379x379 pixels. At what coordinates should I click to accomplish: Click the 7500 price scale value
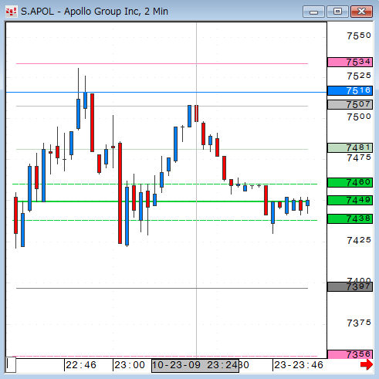[359, 117]
